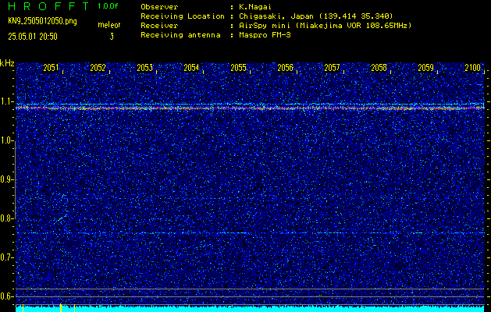The width and height of the screenshot is (491, 312).
Task: Click the timestamp 25.05.01 20:50
Action: (33, 37)
